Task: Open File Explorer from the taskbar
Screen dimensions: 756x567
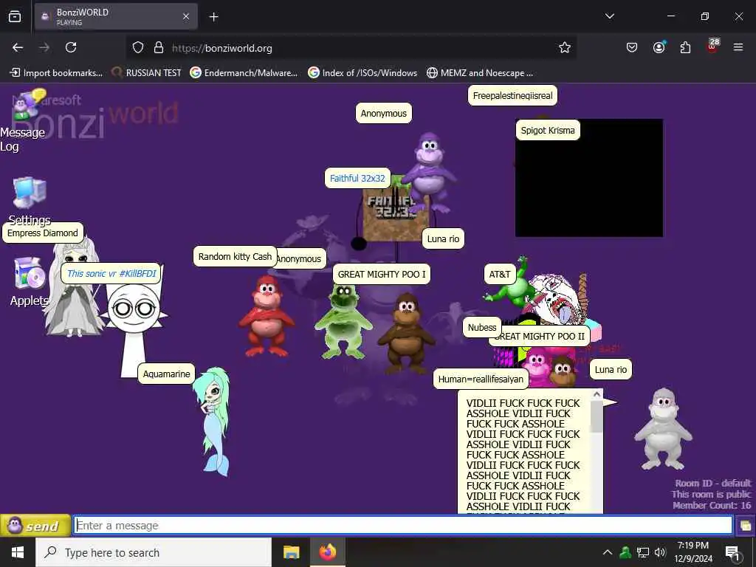Action: point(291,552)
